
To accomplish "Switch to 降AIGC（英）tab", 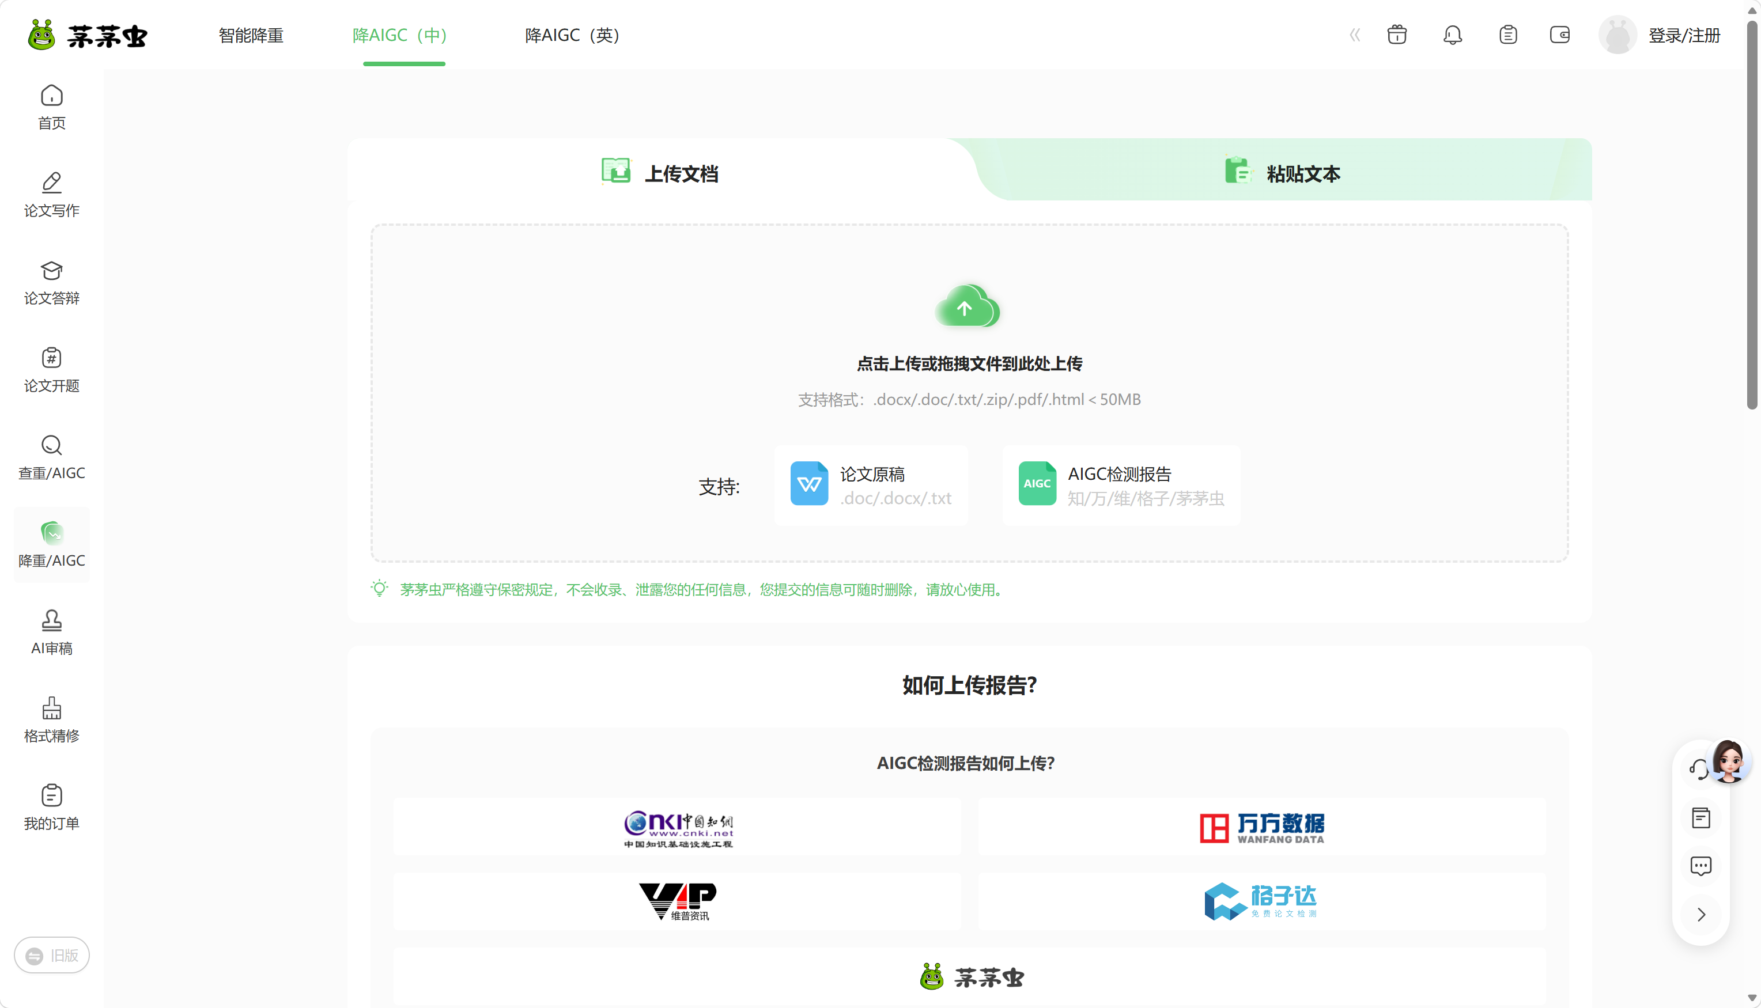I will click(x=572, y=35).
